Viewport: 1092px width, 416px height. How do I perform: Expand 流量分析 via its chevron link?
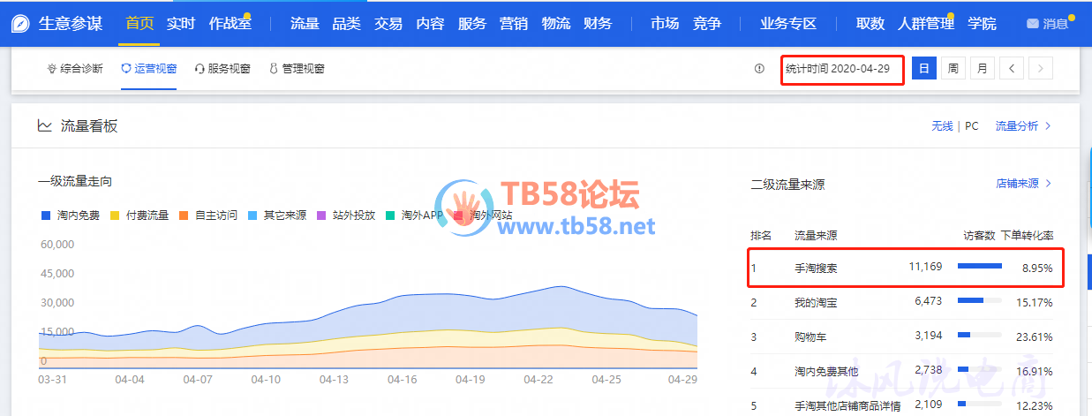(x=1023, y=126)
